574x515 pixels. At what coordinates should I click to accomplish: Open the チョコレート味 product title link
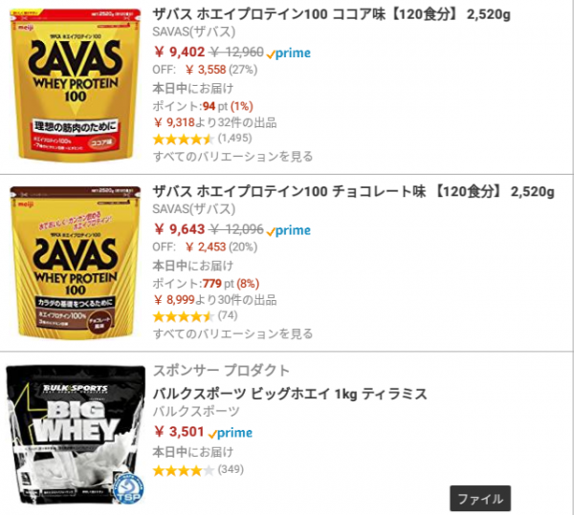click(353, 192)
